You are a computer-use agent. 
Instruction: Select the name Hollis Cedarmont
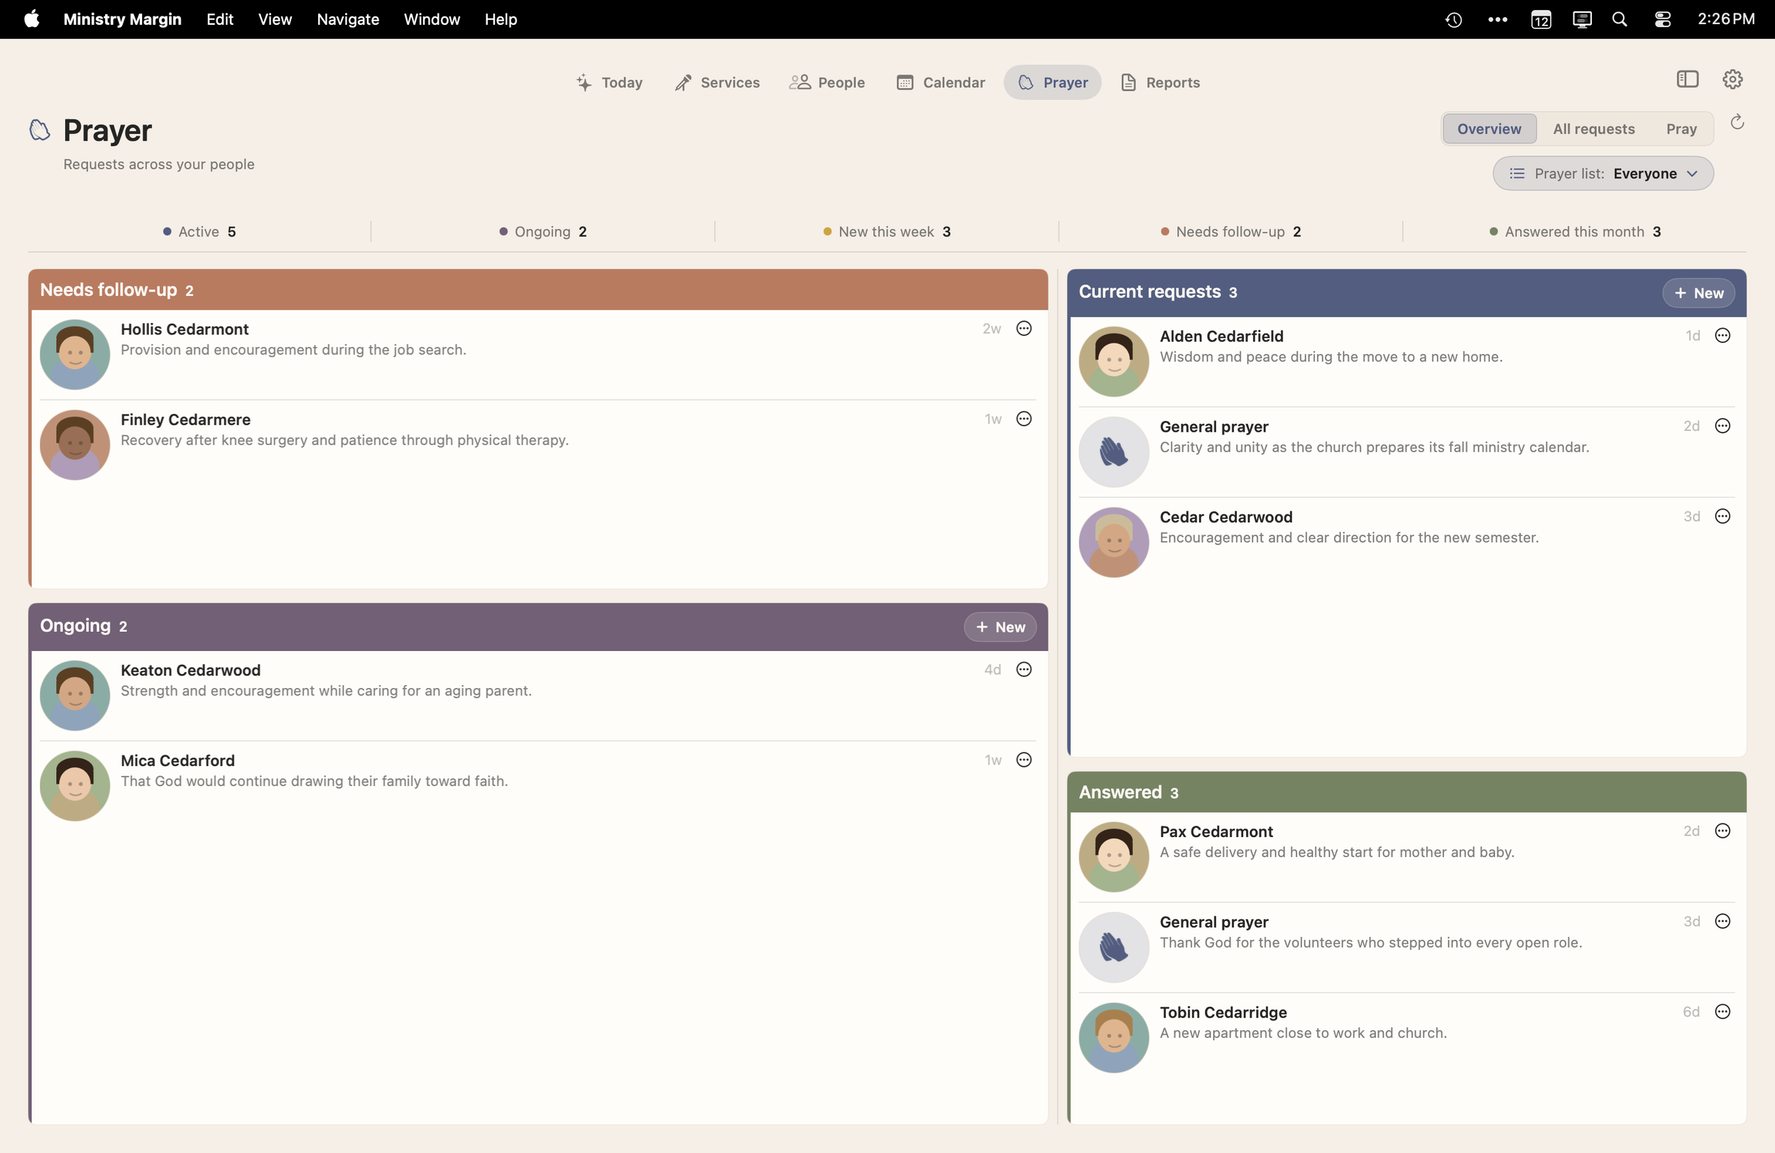[184, 329]
